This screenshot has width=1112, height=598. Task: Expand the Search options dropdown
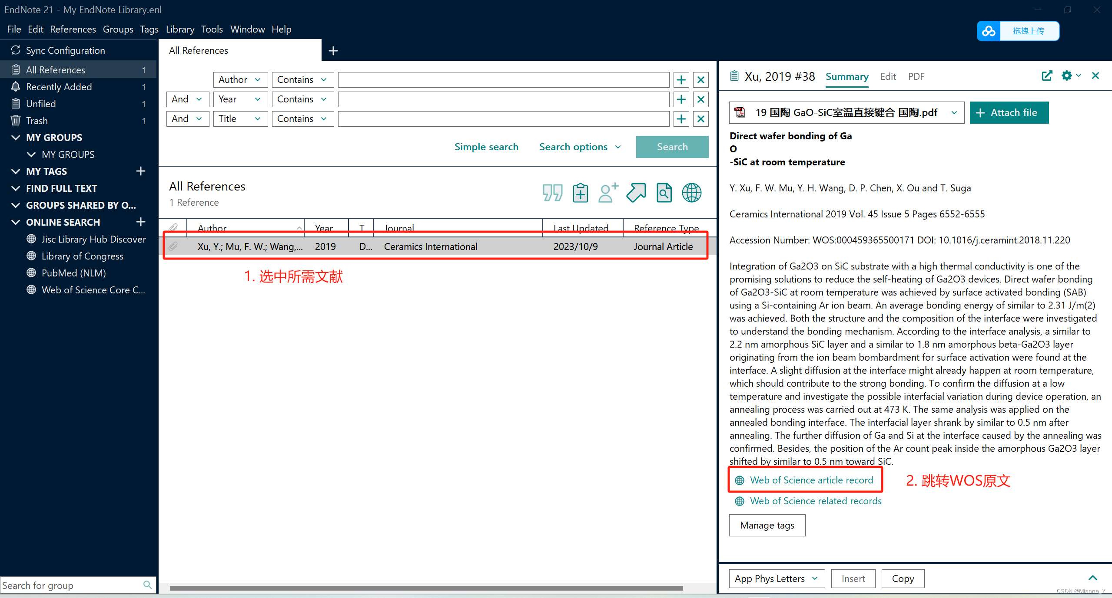point(580,147)
